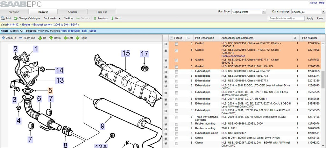Screen dimensions: 326x148
Task: Open the Bookmarks dropdown
Action: pos(52,18)
